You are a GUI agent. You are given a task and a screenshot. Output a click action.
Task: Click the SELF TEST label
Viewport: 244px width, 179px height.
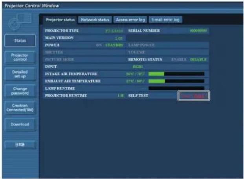pyautogui.click(x=138, y=95)
